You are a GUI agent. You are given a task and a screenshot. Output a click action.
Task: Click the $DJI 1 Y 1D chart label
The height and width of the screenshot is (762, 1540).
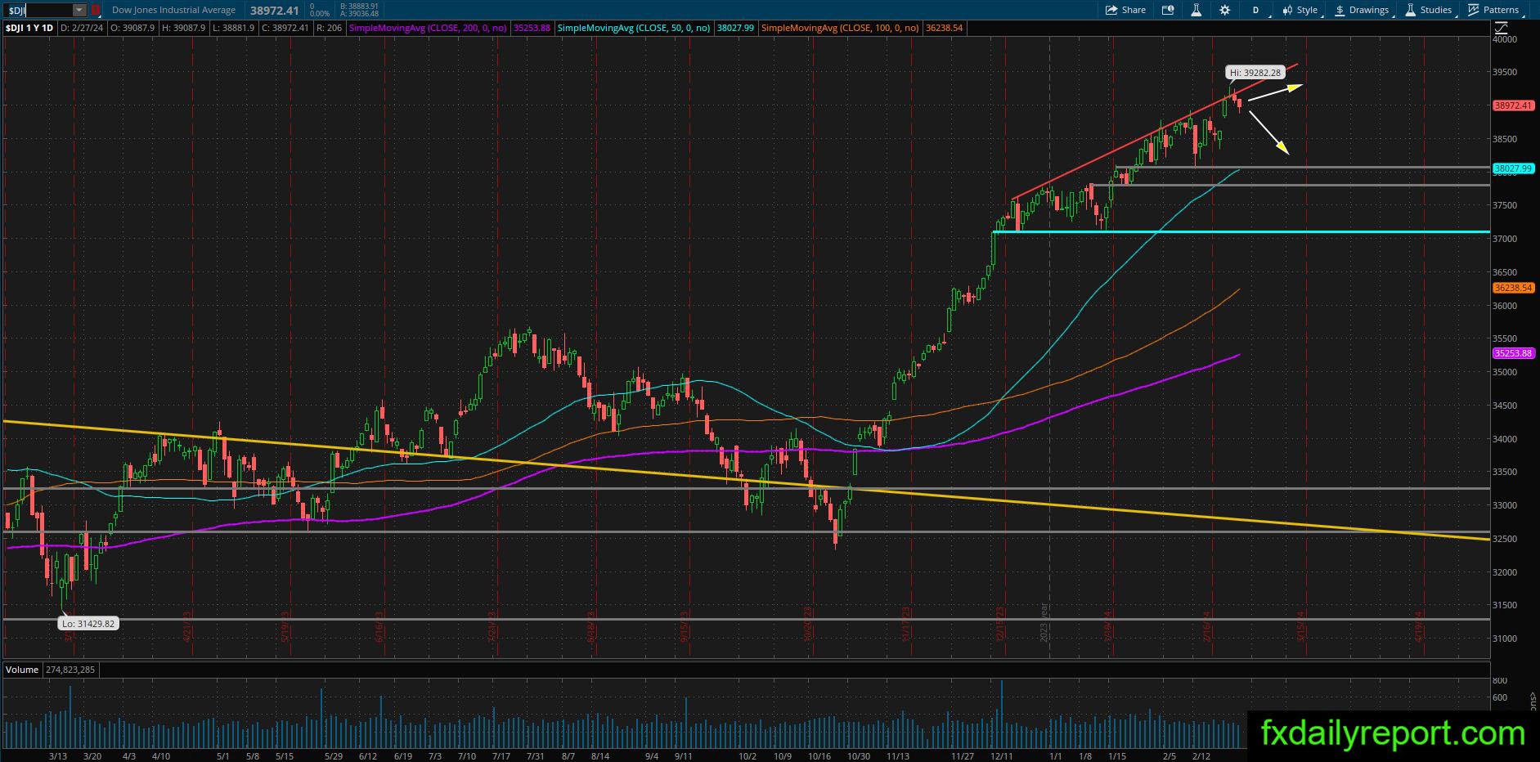[29, 28]
